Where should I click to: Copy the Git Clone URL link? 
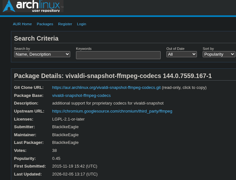106,88
